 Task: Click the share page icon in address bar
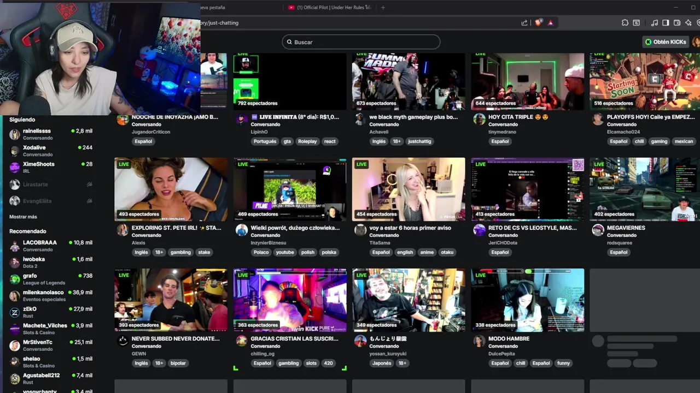(x=524, y=23)
